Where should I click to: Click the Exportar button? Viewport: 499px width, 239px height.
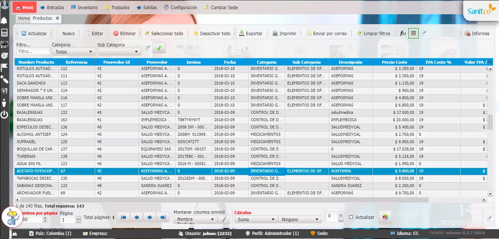pyautogui.click(x=251, y=34)
